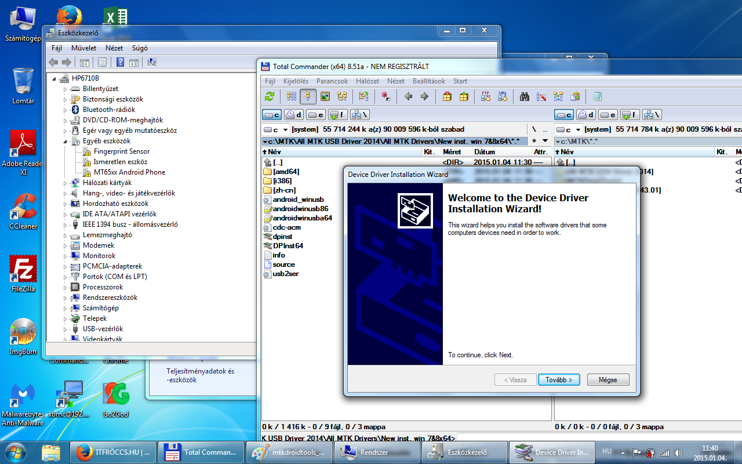This screenshot has height=464, width=742.
Task: Switch left panel to drive d button
Action: [294, 115]
